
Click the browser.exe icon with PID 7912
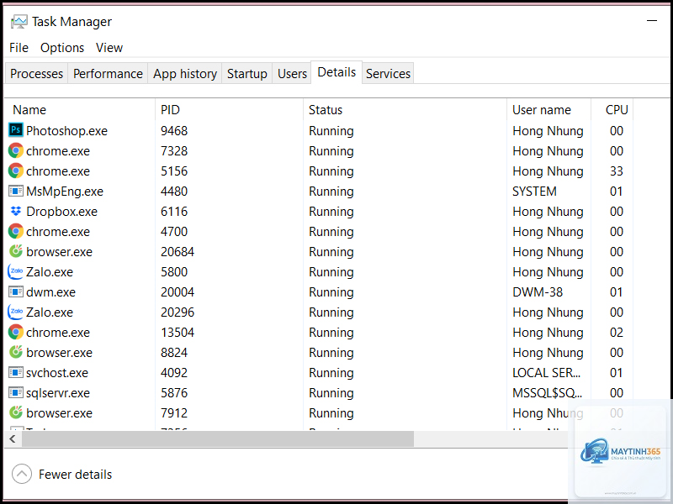tap(16, 412)
